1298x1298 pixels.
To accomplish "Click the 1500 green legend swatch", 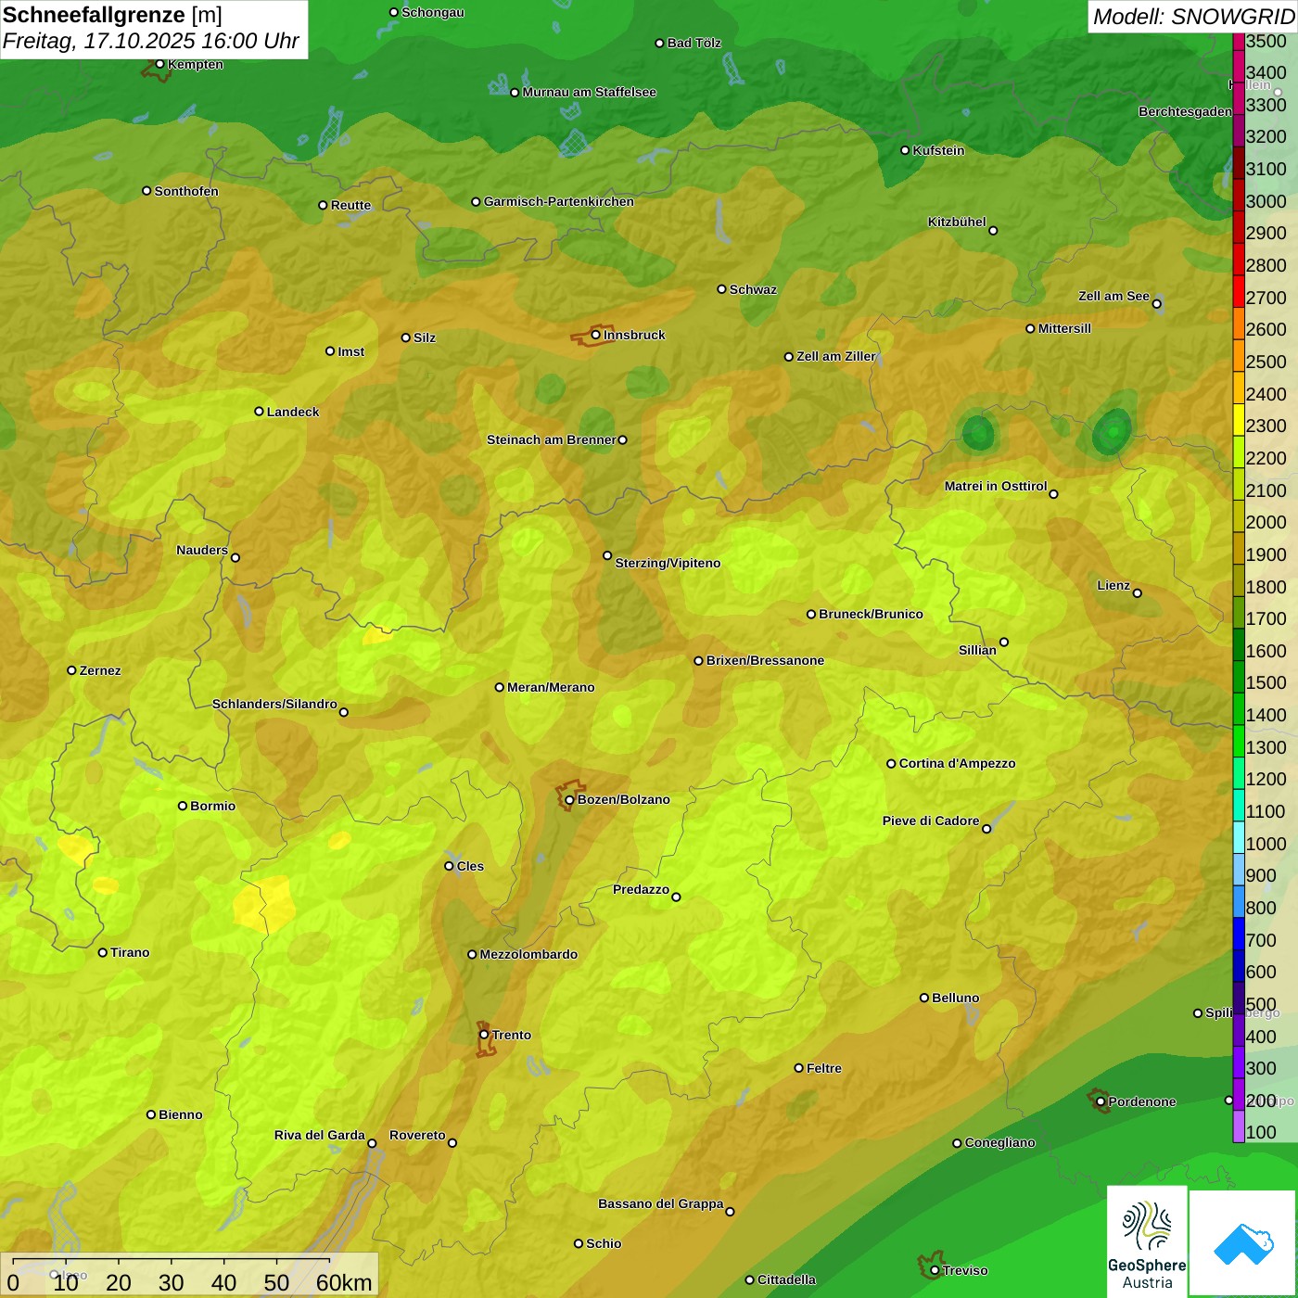I will tap(1238, 677).
